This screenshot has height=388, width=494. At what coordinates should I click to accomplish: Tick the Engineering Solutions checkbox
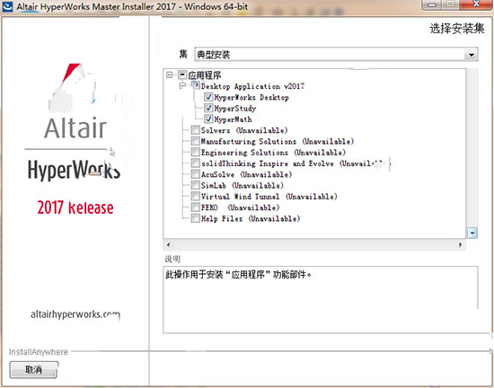coord(195,152)
